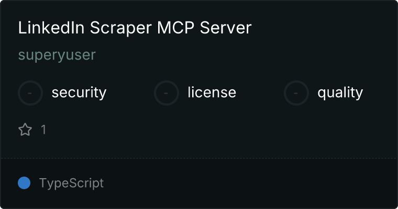Viewport: 398px width, 209px height.
Task: Click the security score circle badge
Action: click(x=30, y=93)
